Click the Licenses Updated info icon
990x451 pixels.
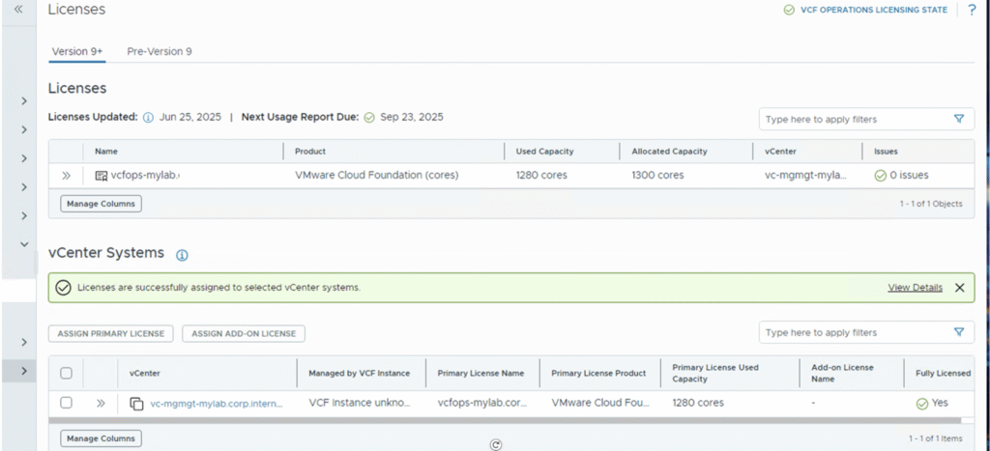(x=148, y=117)
